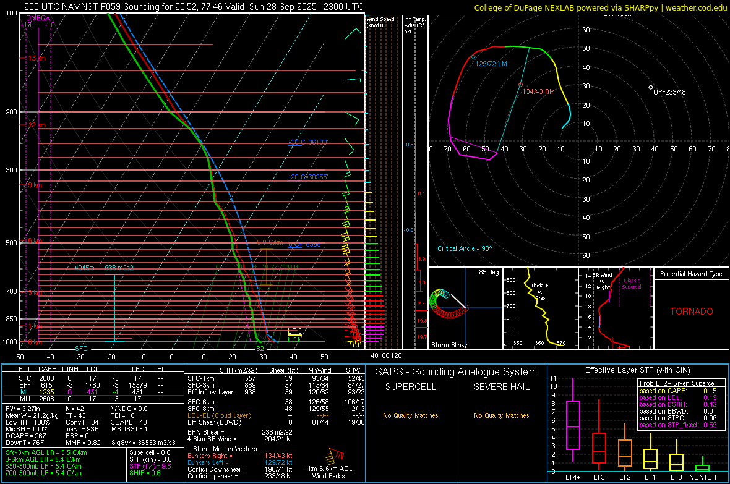Click the TORNADO hazard type text
The image size is (730, 484).
[x=692, y=312]
